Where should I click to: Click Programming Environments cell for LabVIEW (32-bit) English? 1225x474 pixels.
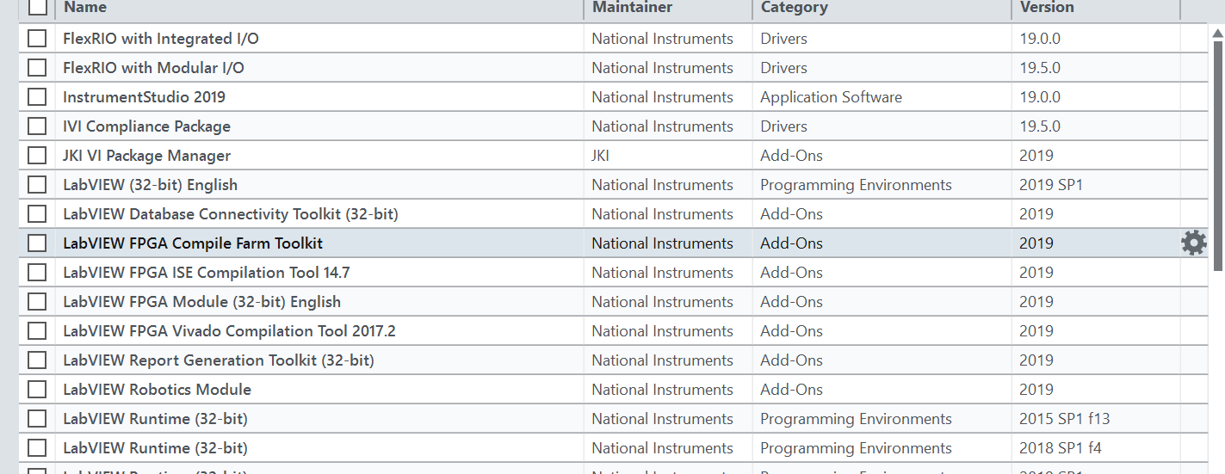click(856, 185)
